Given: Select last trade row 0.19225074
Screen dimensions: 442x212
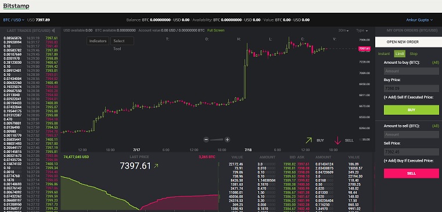Looking at the screenshot, I should [30, 87].
